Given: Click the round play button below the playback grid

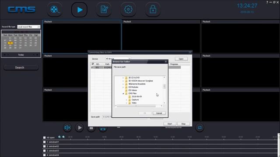Looking at the screenshot, I should pos(79,128).
